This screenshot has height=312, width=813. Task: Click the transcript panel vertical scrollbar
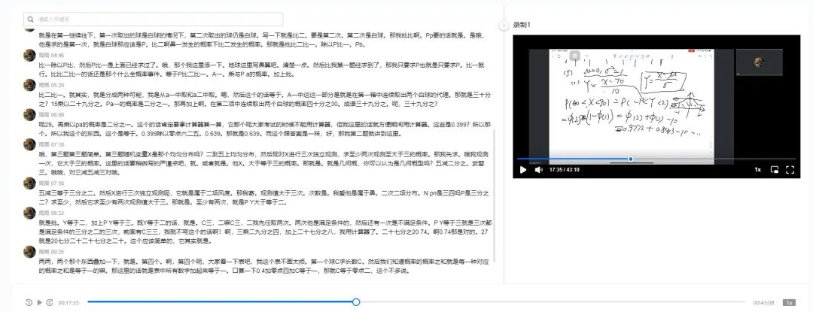tap(494, 197)
